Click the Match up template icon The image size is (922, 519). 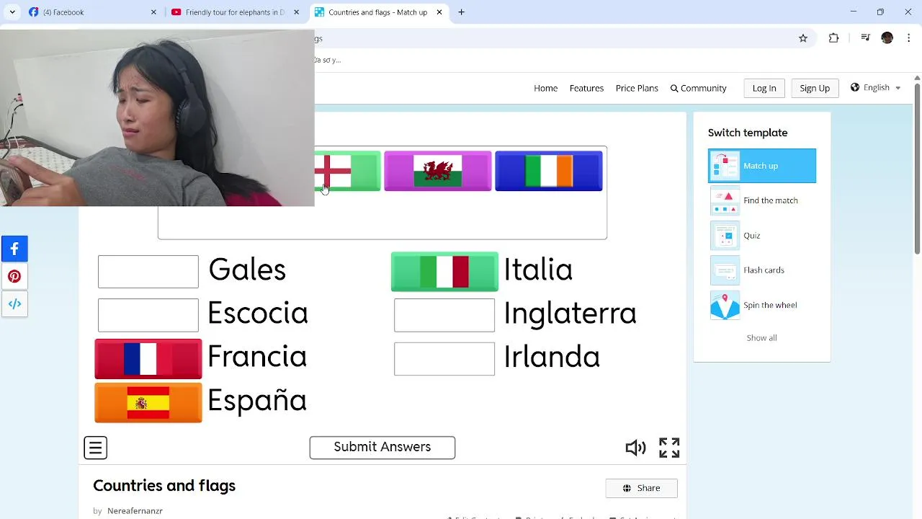click(x=725, y=166)
